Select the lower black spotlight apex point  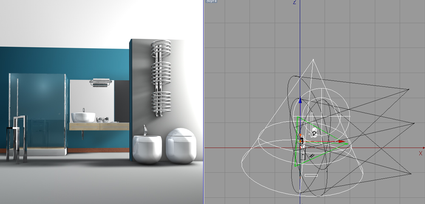[x=411, y=174]
